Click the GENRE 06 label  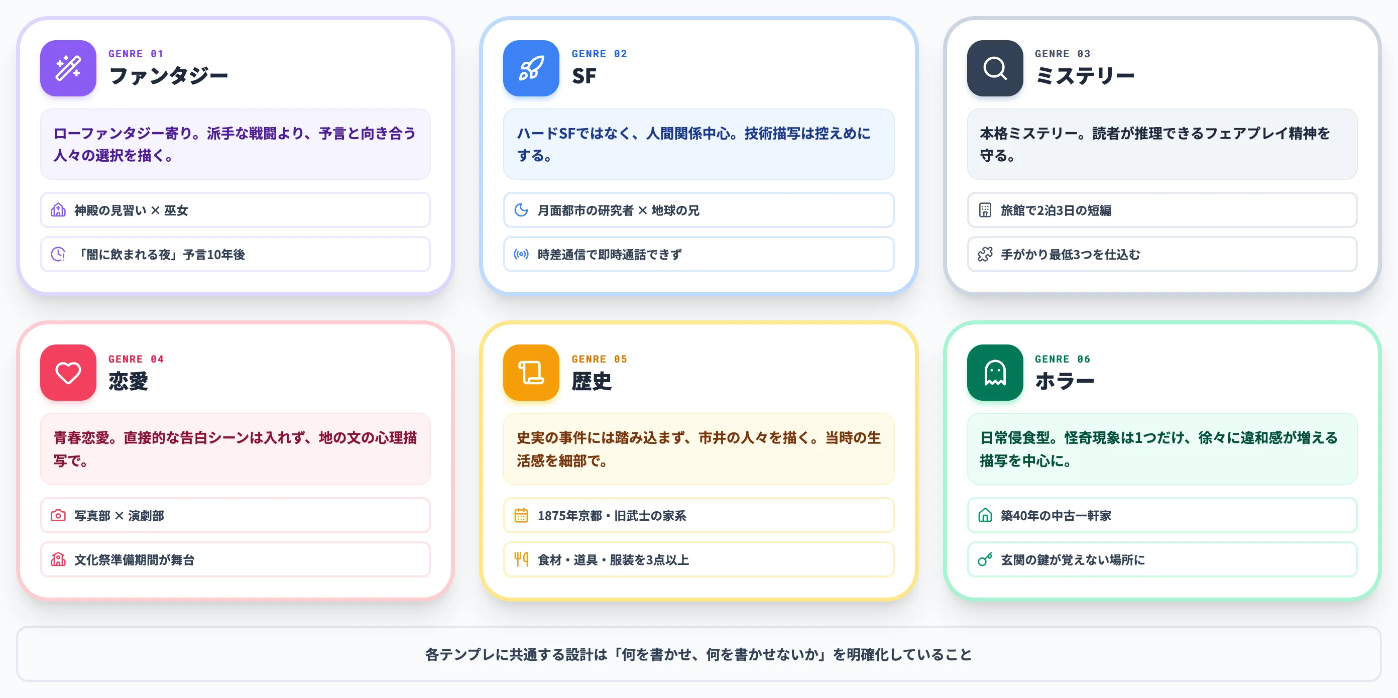(1063, 359)
